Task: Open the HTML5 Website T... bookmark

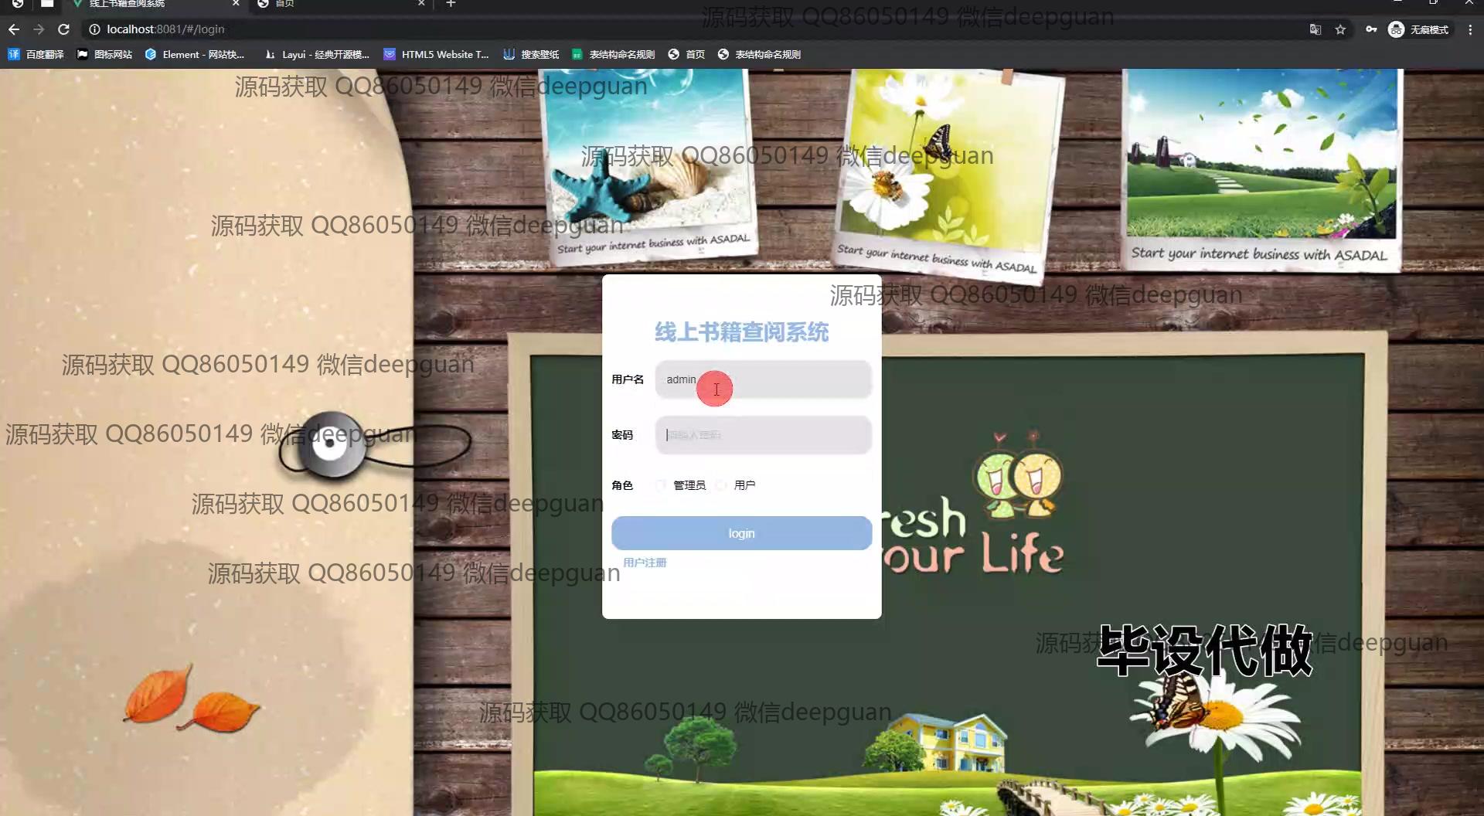Action: coord(437,54)
